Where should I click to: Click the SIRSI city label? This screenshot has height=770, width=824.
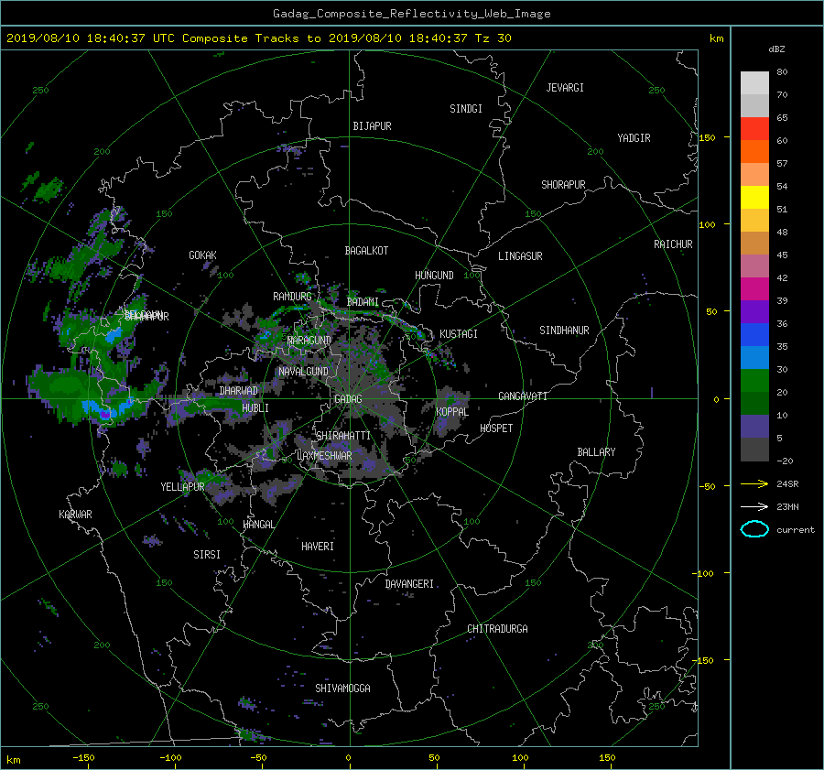click(x=207, y=555)
